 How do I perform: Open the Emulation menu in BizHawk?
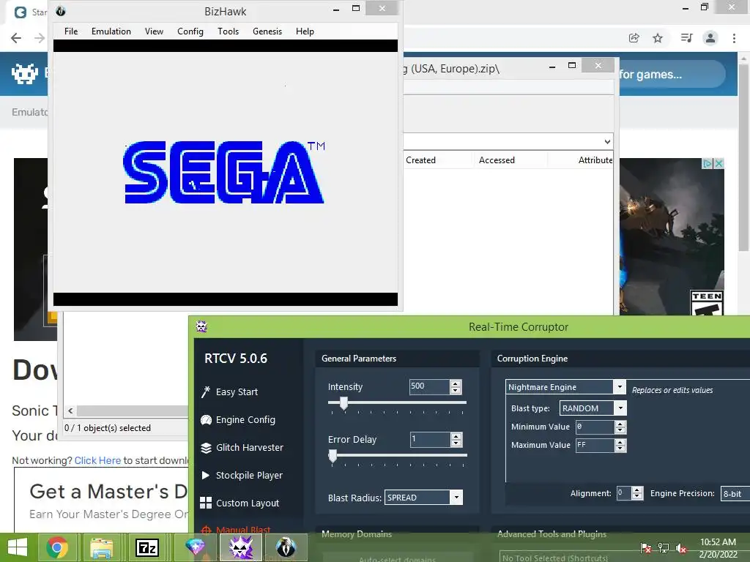[x=111, y=31]
